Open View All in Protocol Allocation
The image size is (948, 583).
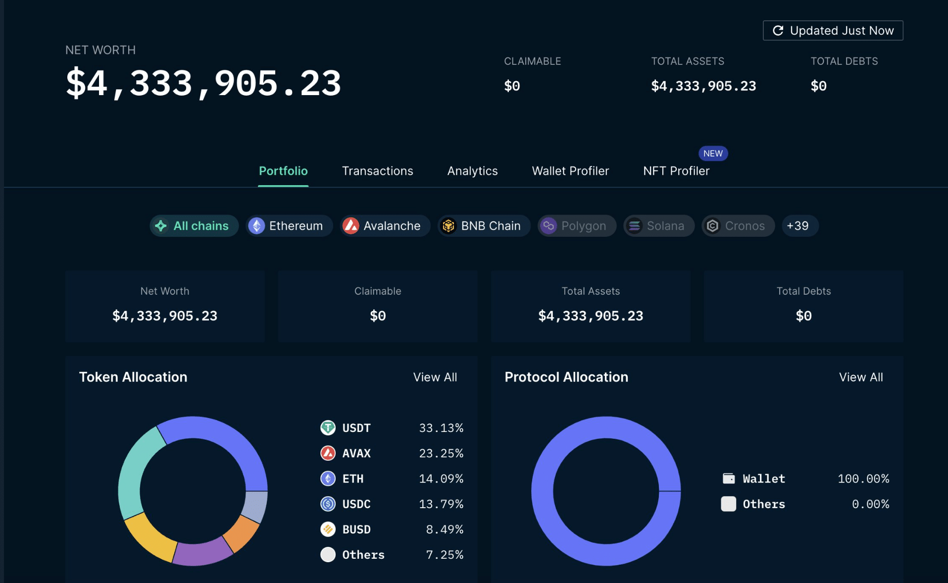pos(860,377)
